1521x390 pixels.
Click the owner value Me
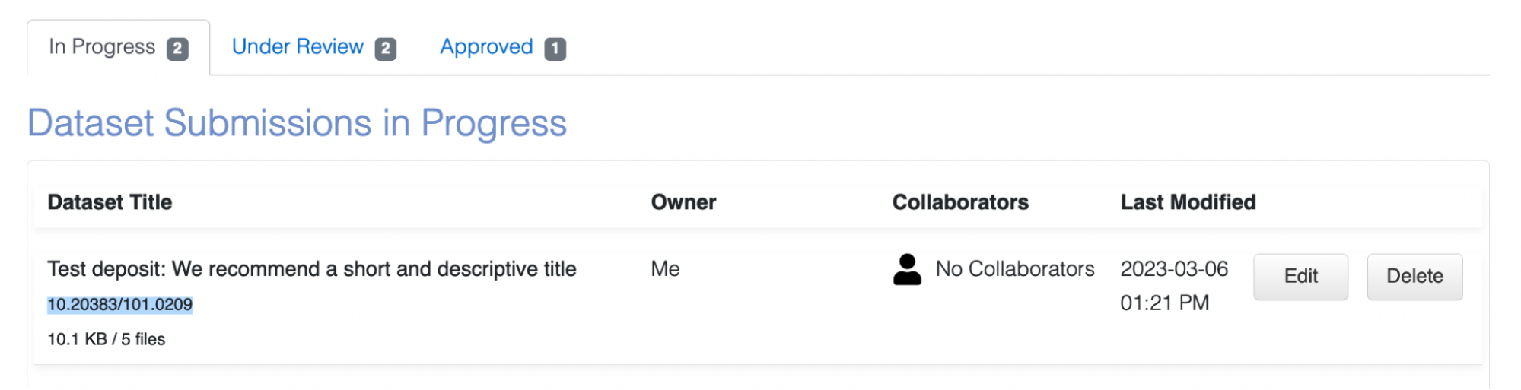(665, 269)
